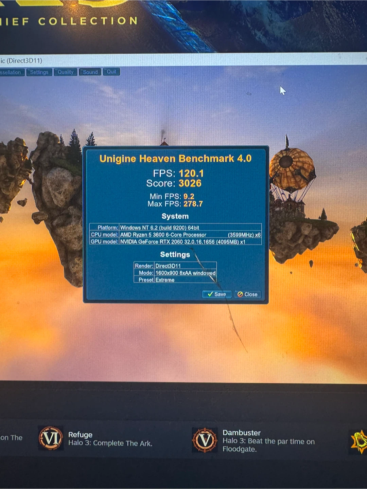Click the Refuge achievement VI badge icon
The width and height of the screenshot is (367, 489).
51,438
